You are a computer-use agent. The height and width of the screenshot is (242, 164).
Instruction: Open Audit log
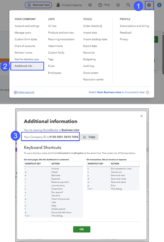point(89,66)
